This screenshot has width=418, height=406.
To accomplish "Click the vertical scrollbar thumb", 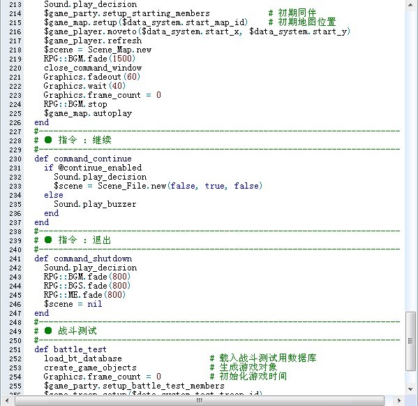I will 410,341.
